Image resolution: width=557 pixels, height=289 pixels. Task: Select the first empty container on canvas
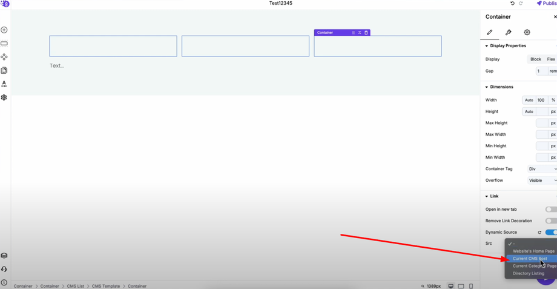click(x=113, y=46)
